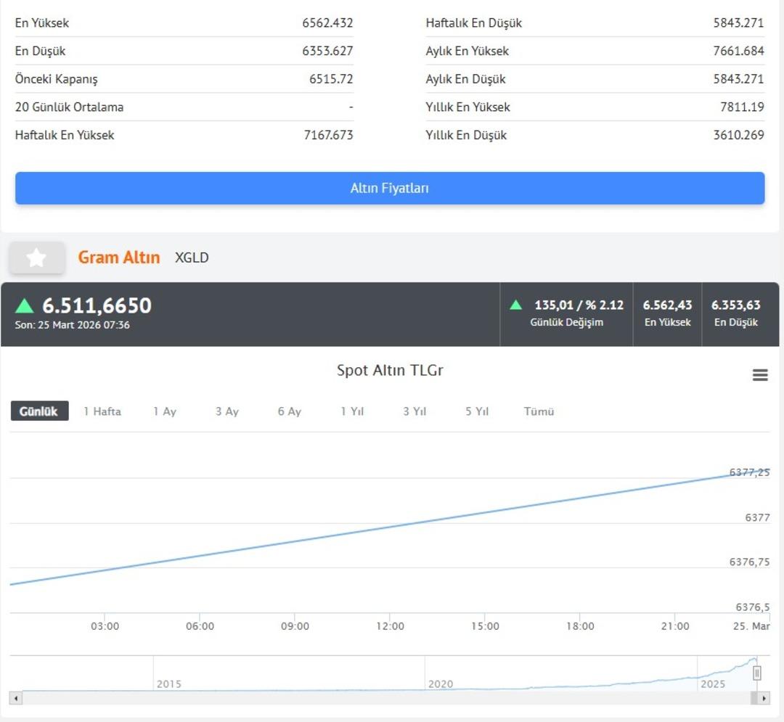This screenshot has height=722, width=784.
Task: Select the 3 Ay time range
Action: [227, 411]
